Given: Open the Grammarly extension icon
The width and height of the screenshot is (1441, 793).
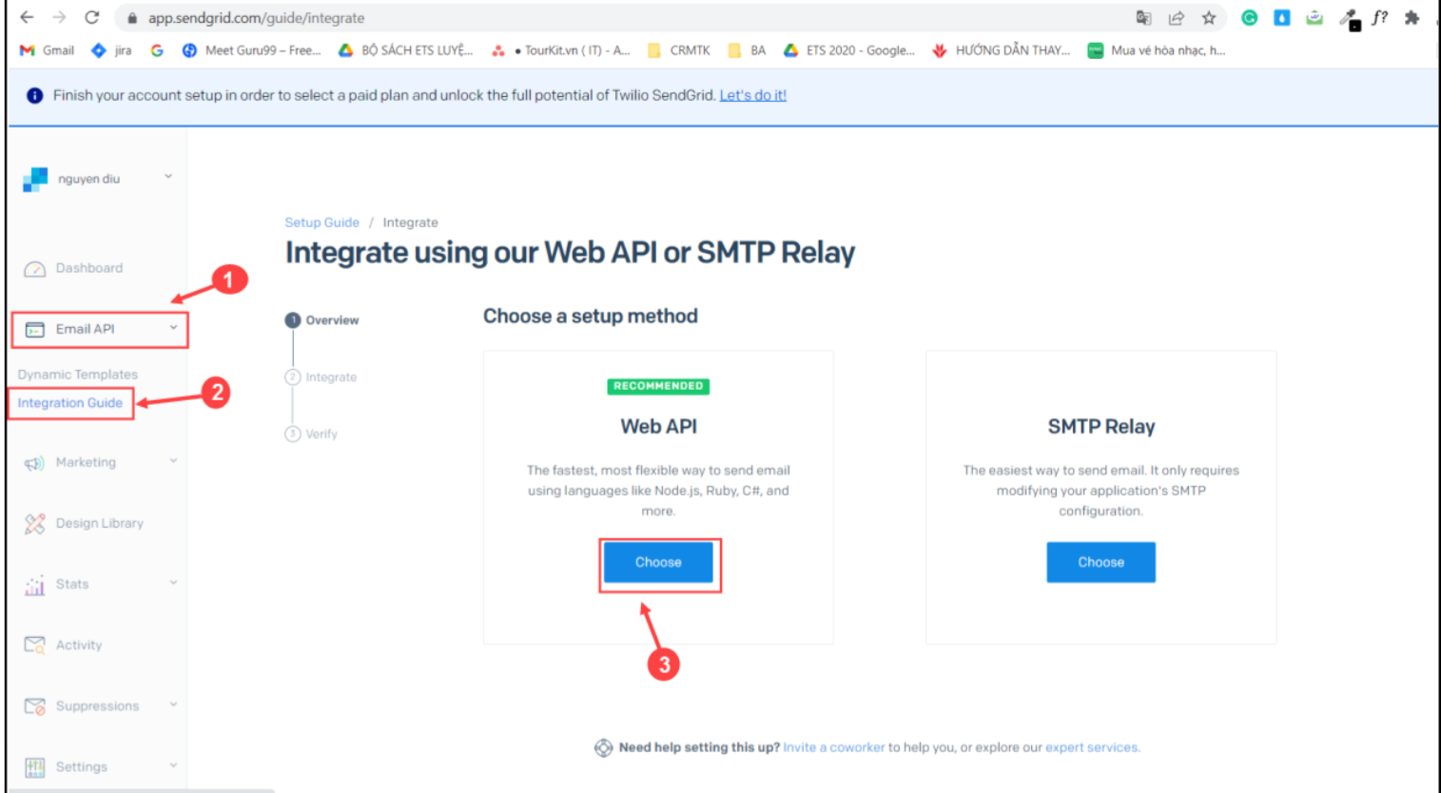Looking at the screenshot, I should click(1250, 18).
